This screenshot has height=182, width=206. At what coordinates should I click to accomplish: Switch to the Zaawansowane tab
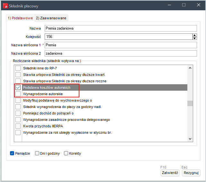pos(51,18)
